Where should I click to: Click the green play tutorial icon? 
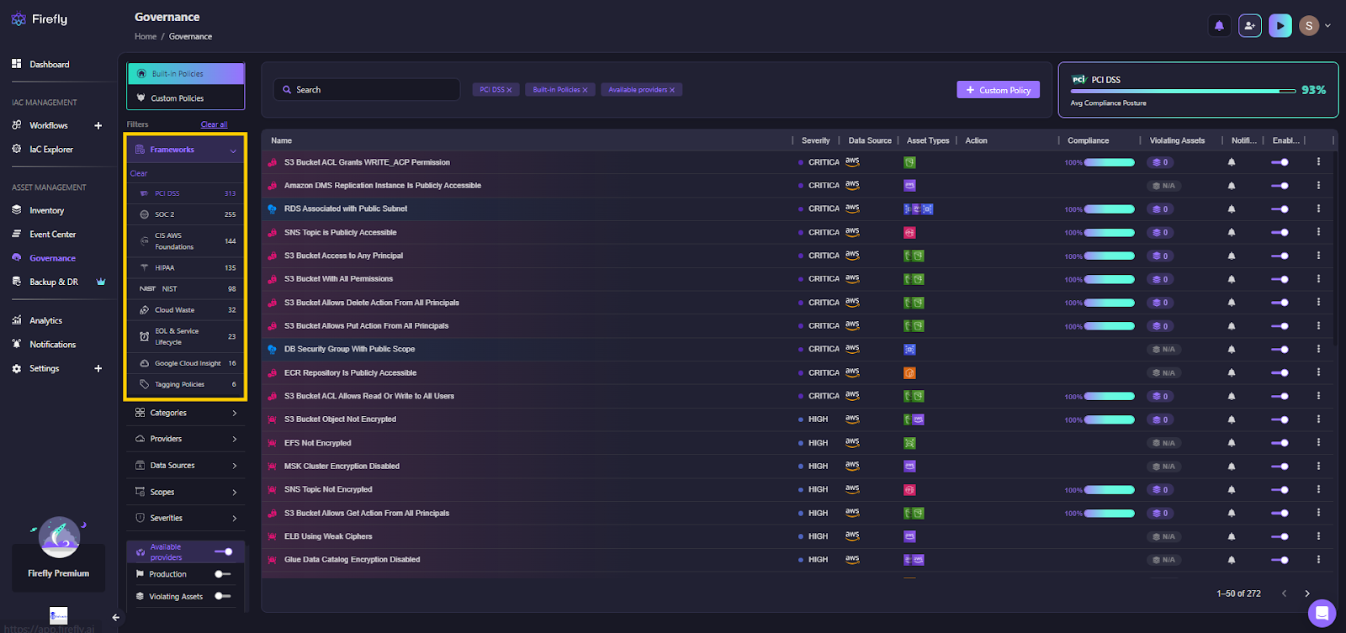(1280, 26)
